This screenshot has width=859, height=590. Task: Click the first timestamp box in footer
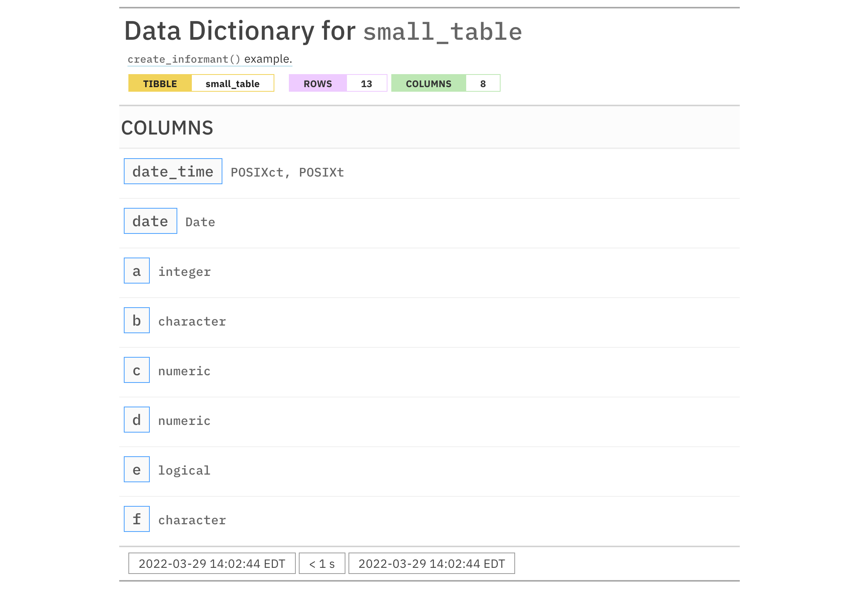[212, 563]
